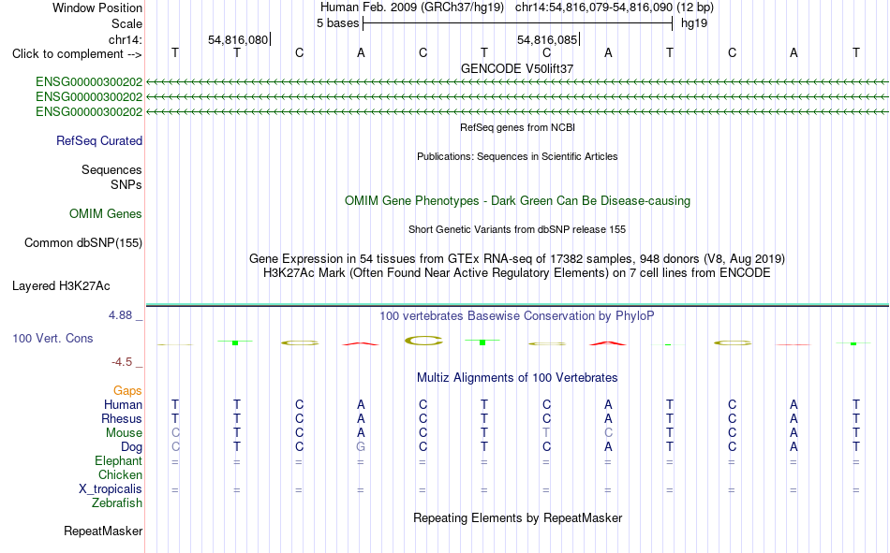Click the chr14:54,816,079-54,816,090 (12 bp) position text
The height and width of the screenshot is (553, 890).
(x=615, y=7)
